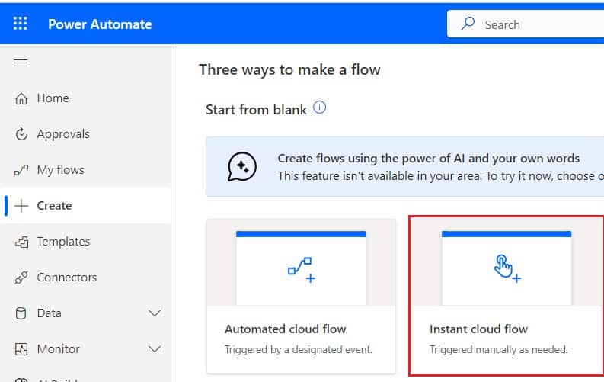The height and width of the screenshot is (382, 604).
Task: Click 'Triggered manually as needed.' text
Action: [499, 350]
